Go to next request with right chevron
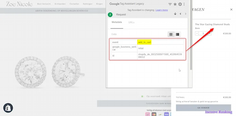 click(x=186, y=14)
